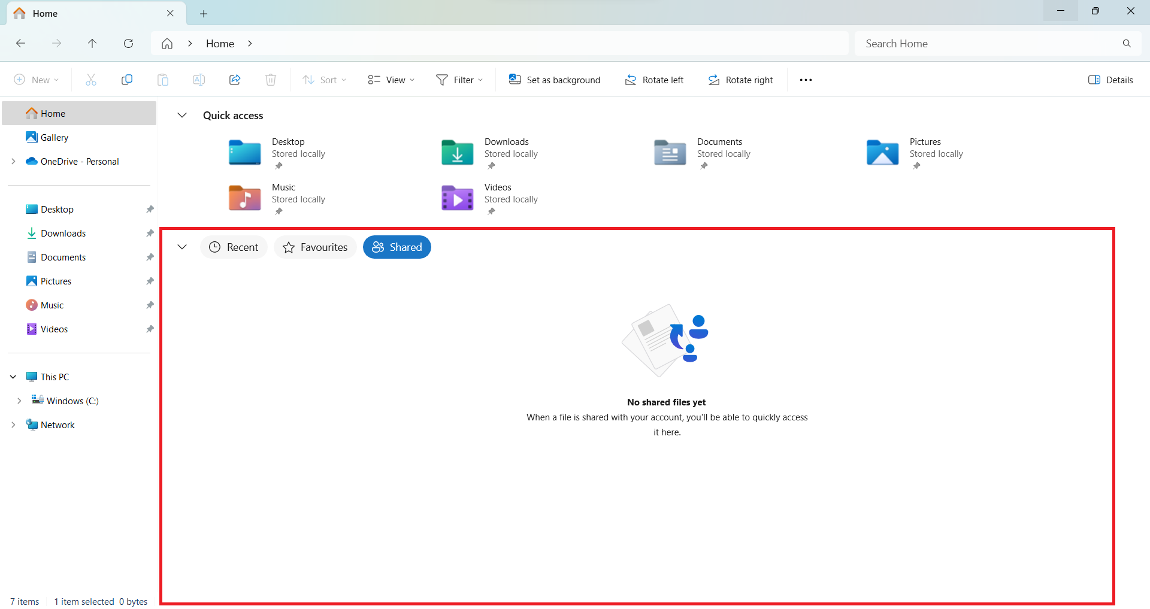The image size is (1150, 609).
Task: Select the Cut icon on the toolbar
Action: coord(90,79)
